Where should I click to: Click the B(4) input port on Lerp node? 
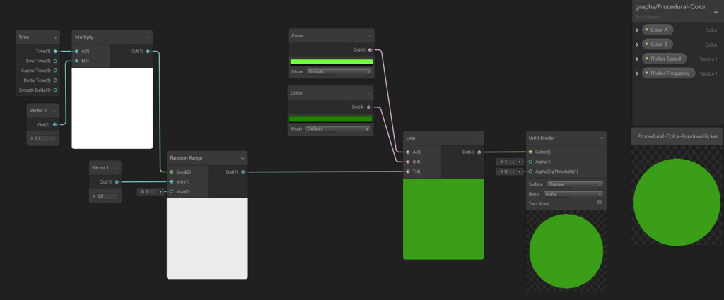pyautogui.click(x=407, y=162)
